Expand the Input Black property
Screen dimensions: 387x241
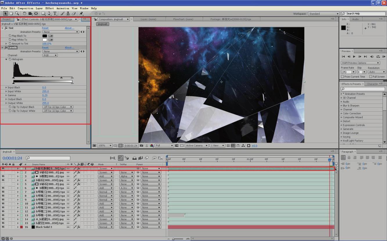6,87
